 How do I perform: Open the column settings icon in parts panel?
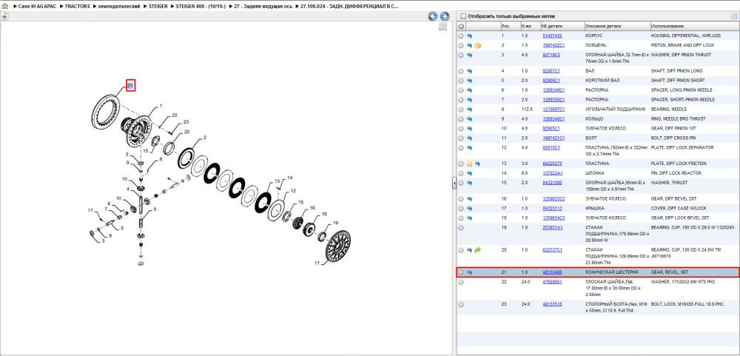[734, 16]
